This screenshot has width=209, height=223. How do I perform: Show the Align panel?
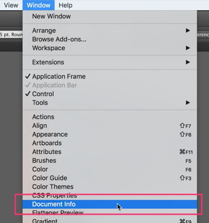110,126
